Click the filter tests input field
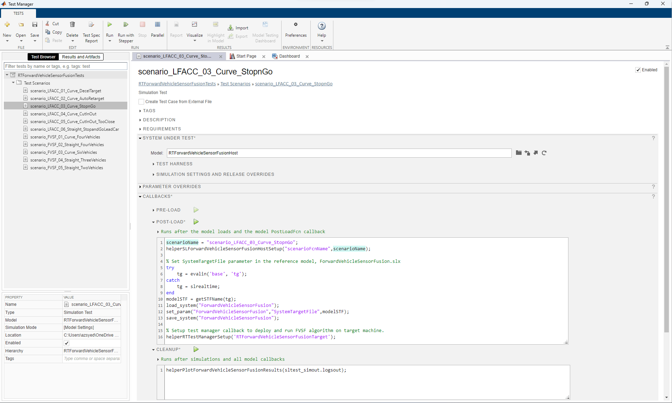The height and width of the screenshot is (403, 672). 65,66
